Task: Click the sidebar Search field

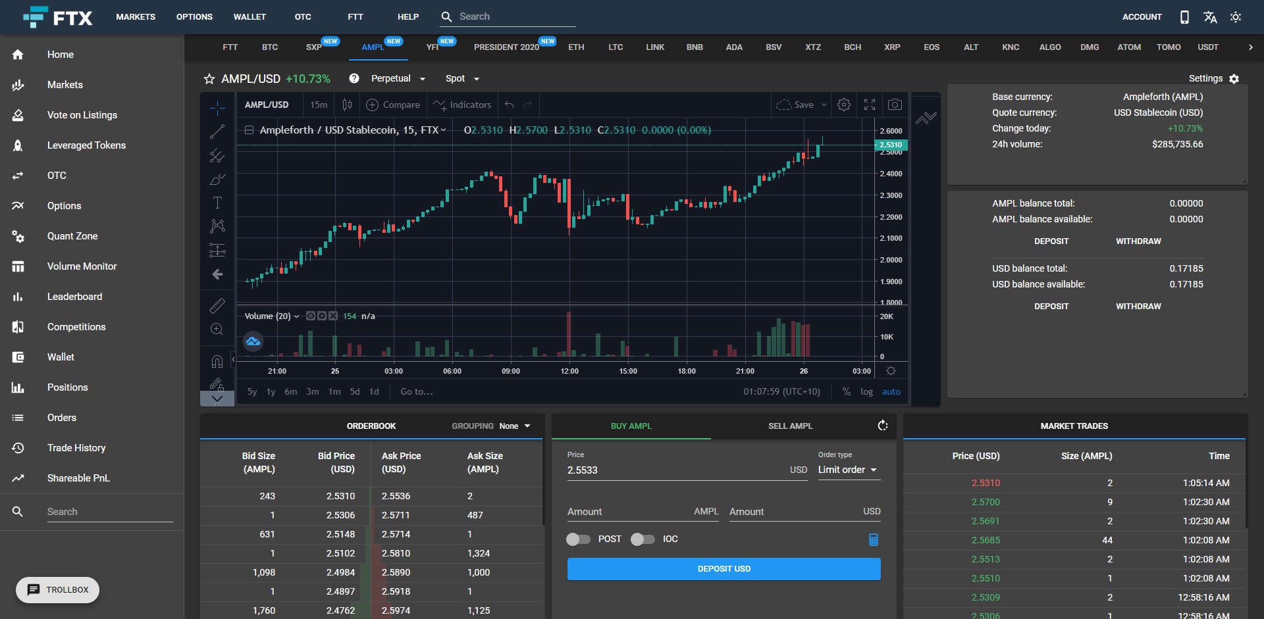Action: coord(110,512)
